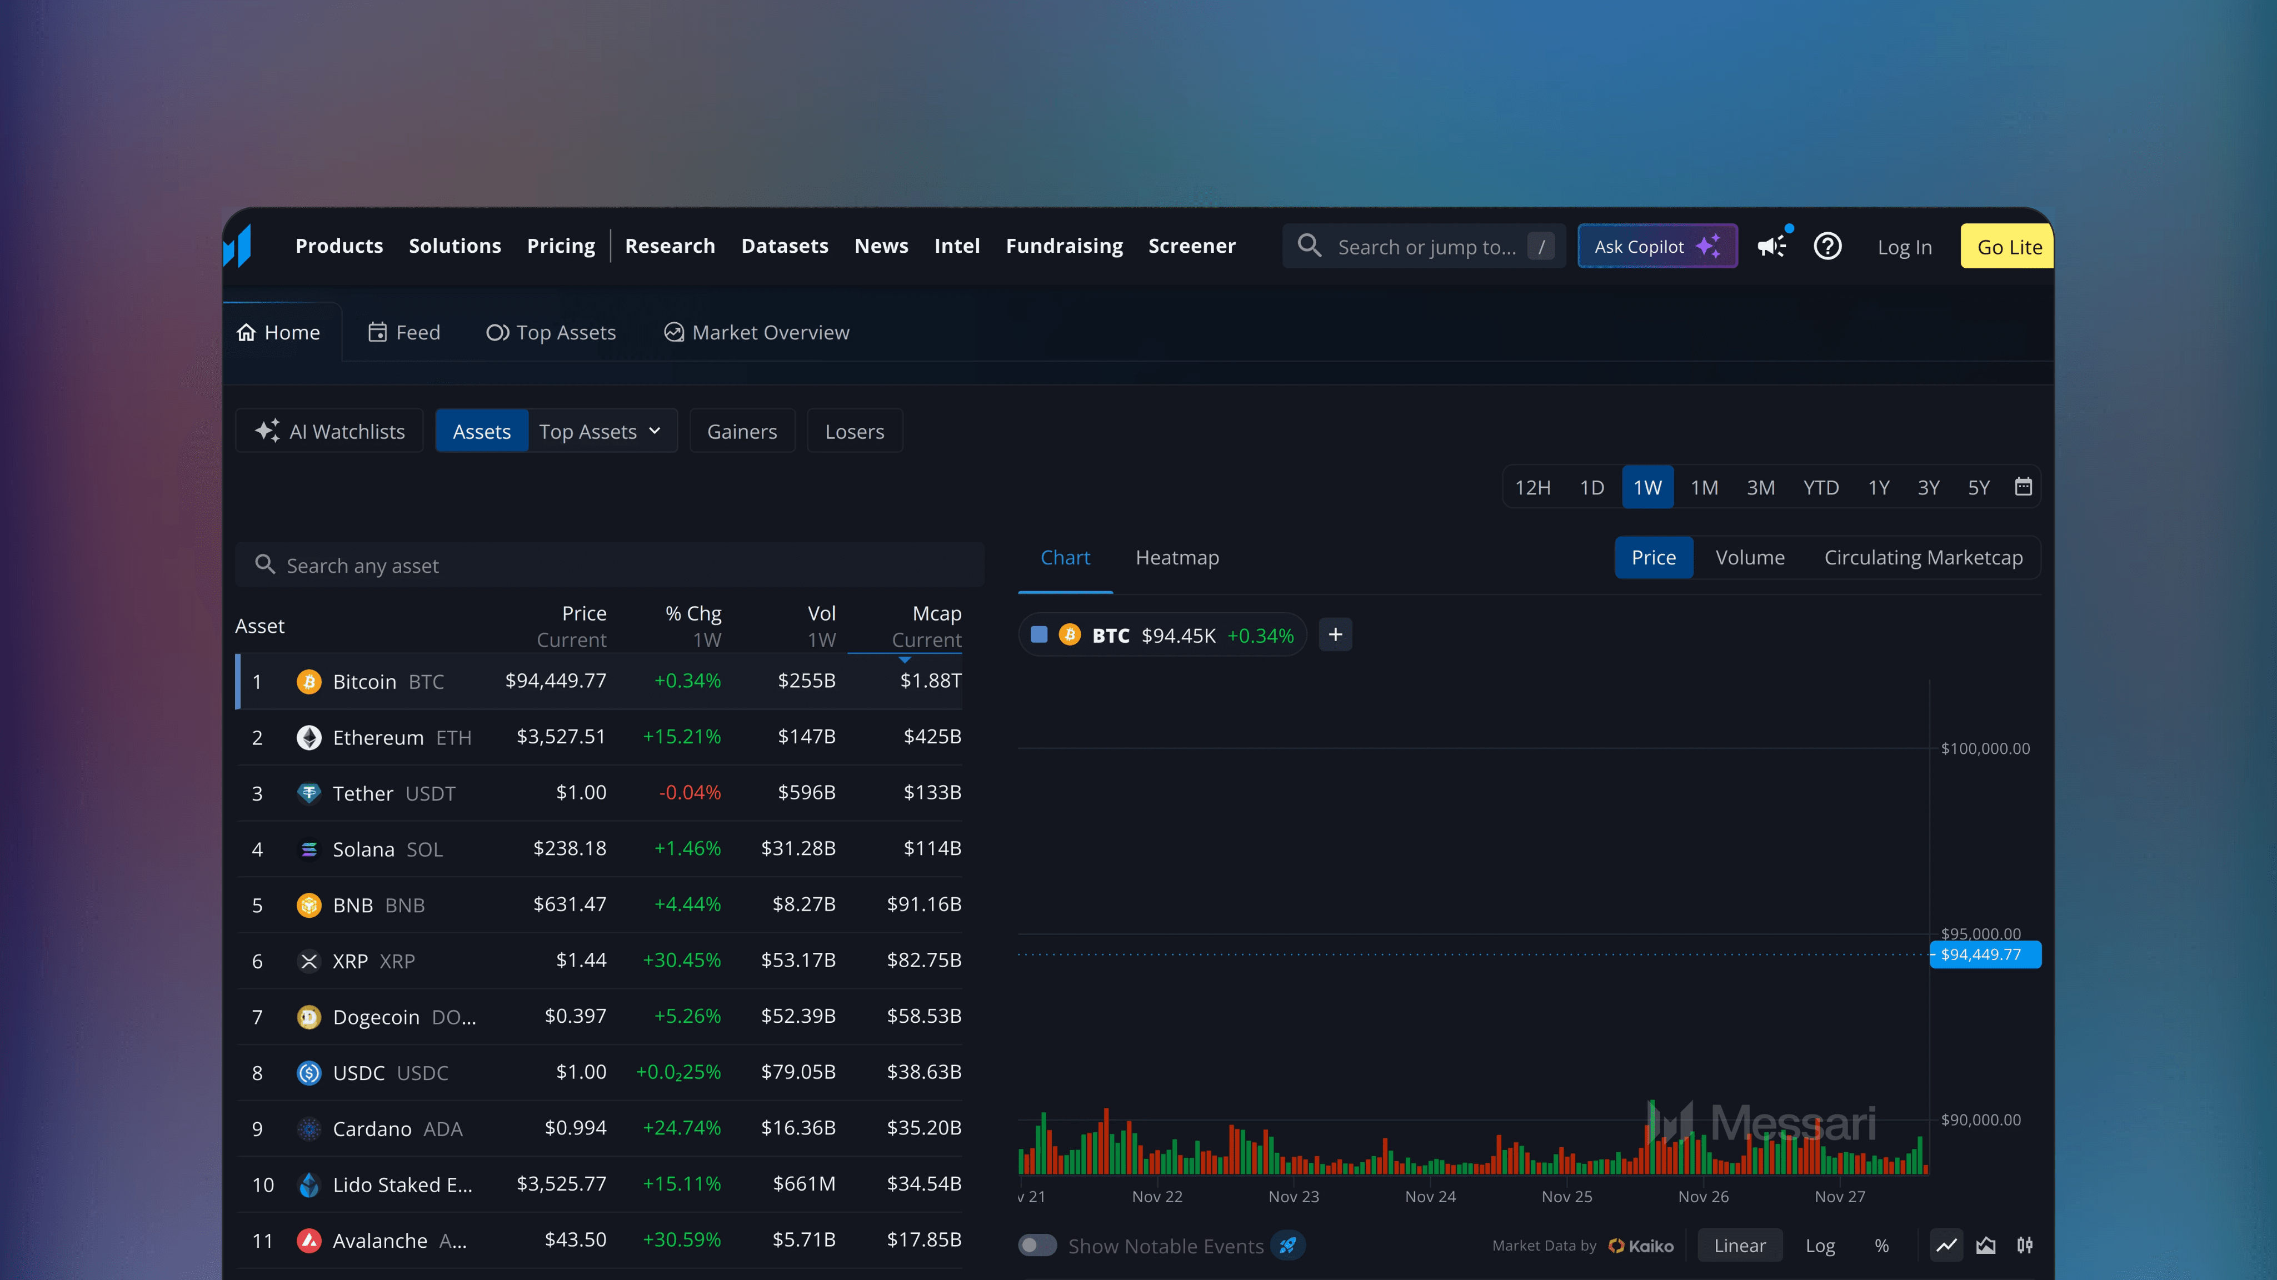
Task: Select the 1M timeframe option
Action: [x=1704, y=486]
